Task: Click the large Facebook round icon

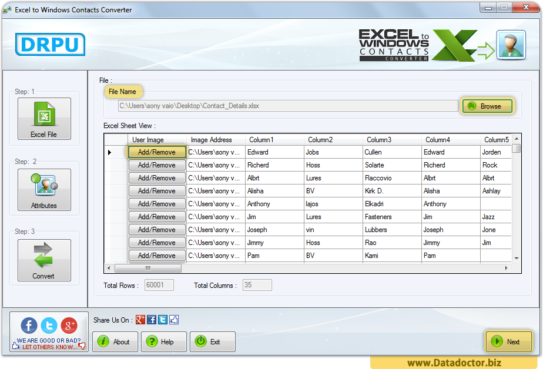Action: (29, 326)
